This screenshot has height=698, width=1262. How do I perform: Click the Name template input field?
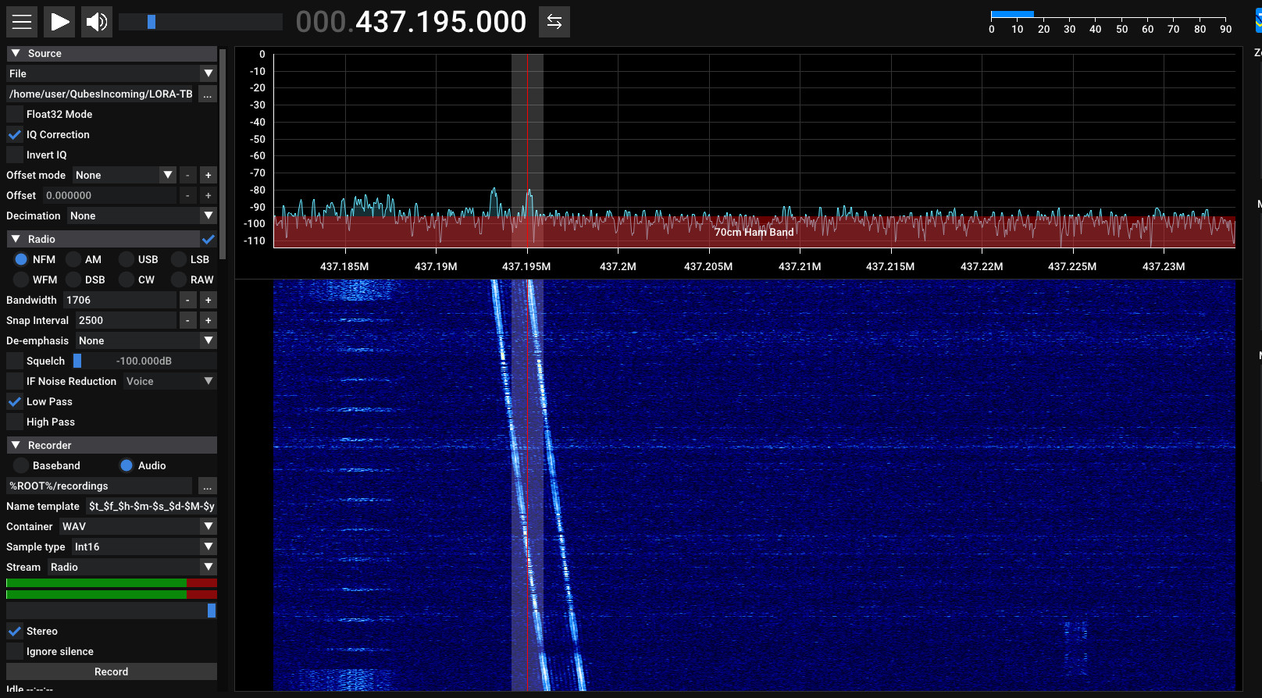point(151,507)
